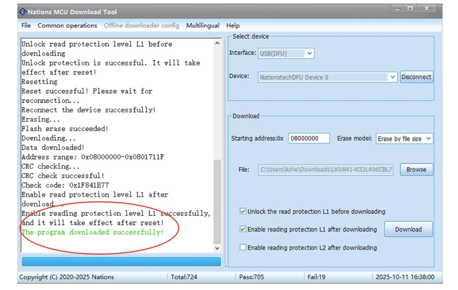Viewport: 458px width, 290px height.
Task: Minimize the Nations MCU Download Tool window
Action: pyautogui.click(x=398, y=9)
